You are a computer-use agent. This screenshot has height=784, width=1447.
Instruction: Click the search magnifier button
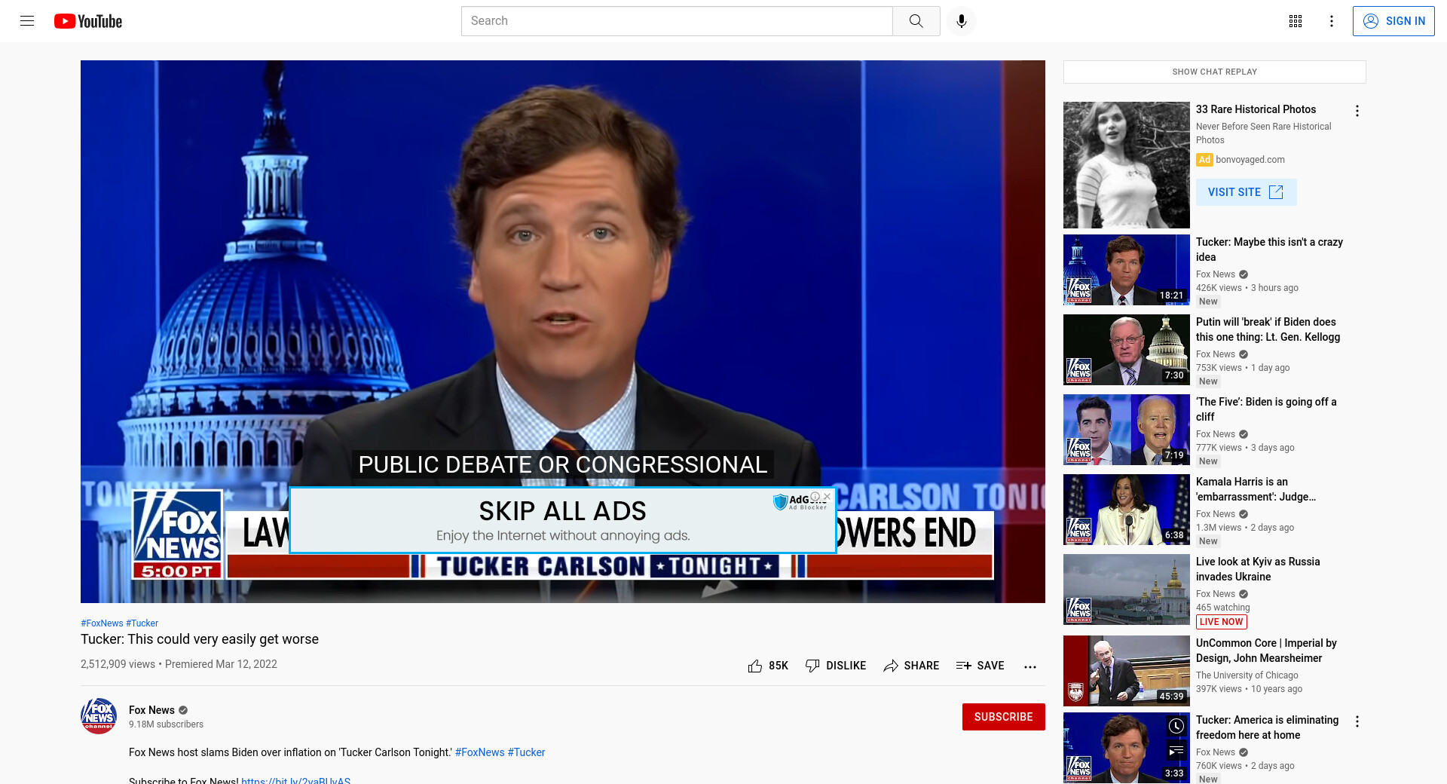click(x=916, y=21)
